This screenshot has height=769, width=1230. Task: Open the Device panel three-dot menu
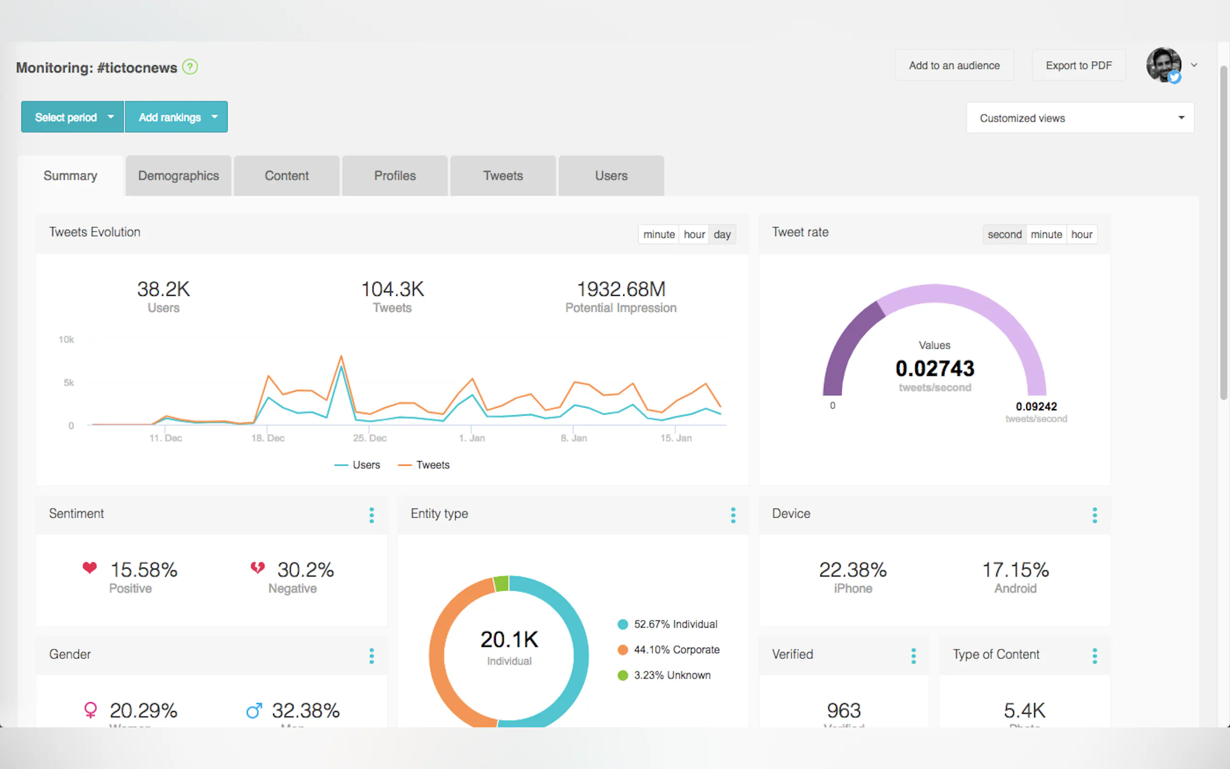point(1094,515)
